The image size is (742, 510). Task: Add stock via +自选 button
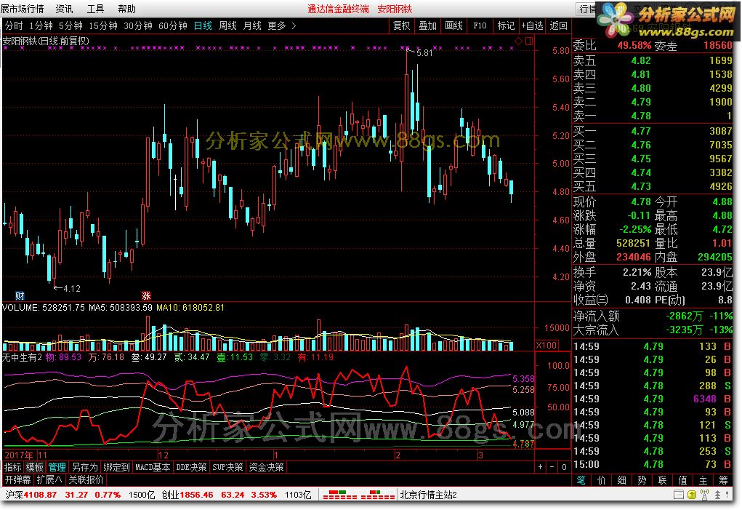(532, 25)
